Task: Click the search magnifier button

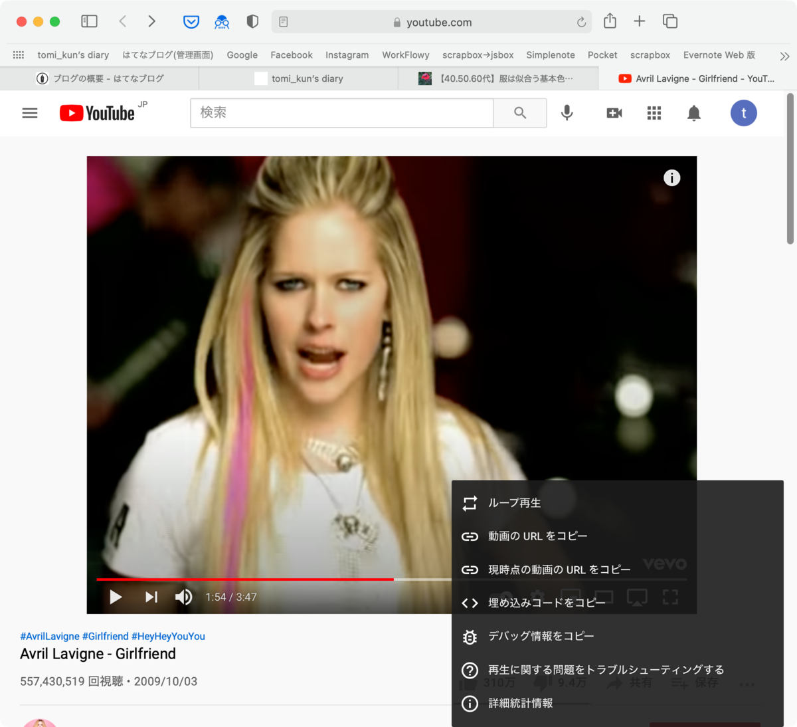Action: 520,113
